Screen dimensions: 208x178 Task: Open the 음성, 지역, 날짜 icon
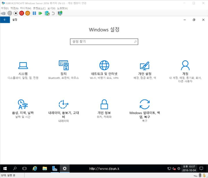coord(23,104)
